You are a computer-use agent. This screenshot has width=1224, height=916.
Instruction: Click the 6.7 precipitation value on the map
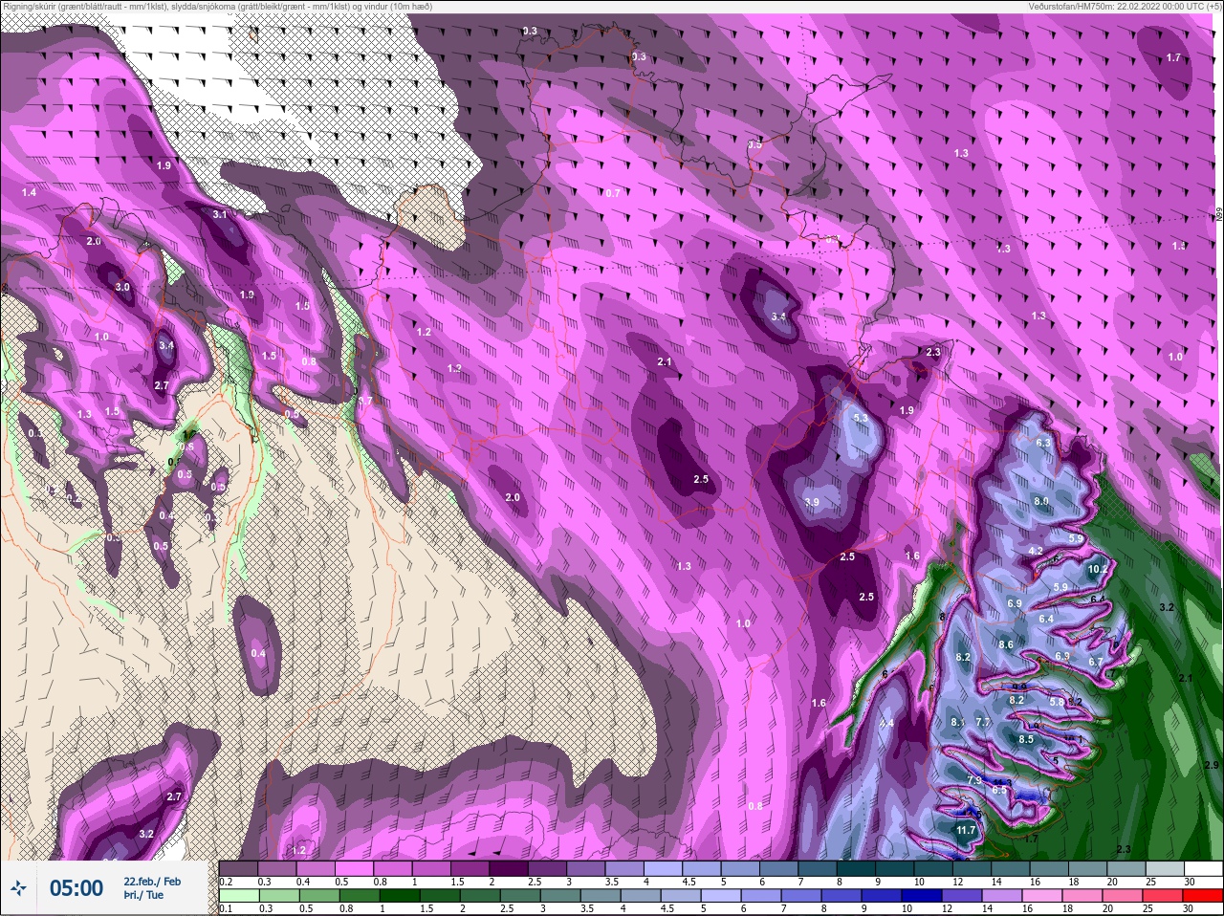click(1096, 662)
